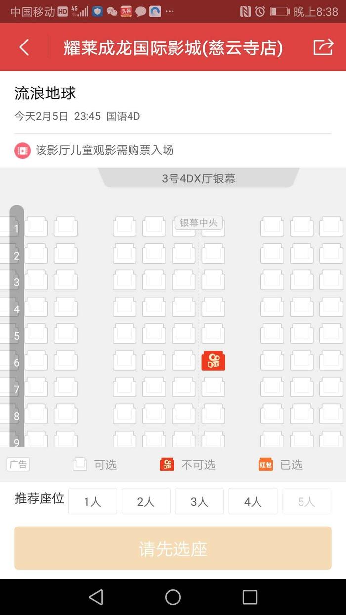Tap the Android home circle button
The width and height of the screenshot is (346, 615).
[x=173, y=597]
